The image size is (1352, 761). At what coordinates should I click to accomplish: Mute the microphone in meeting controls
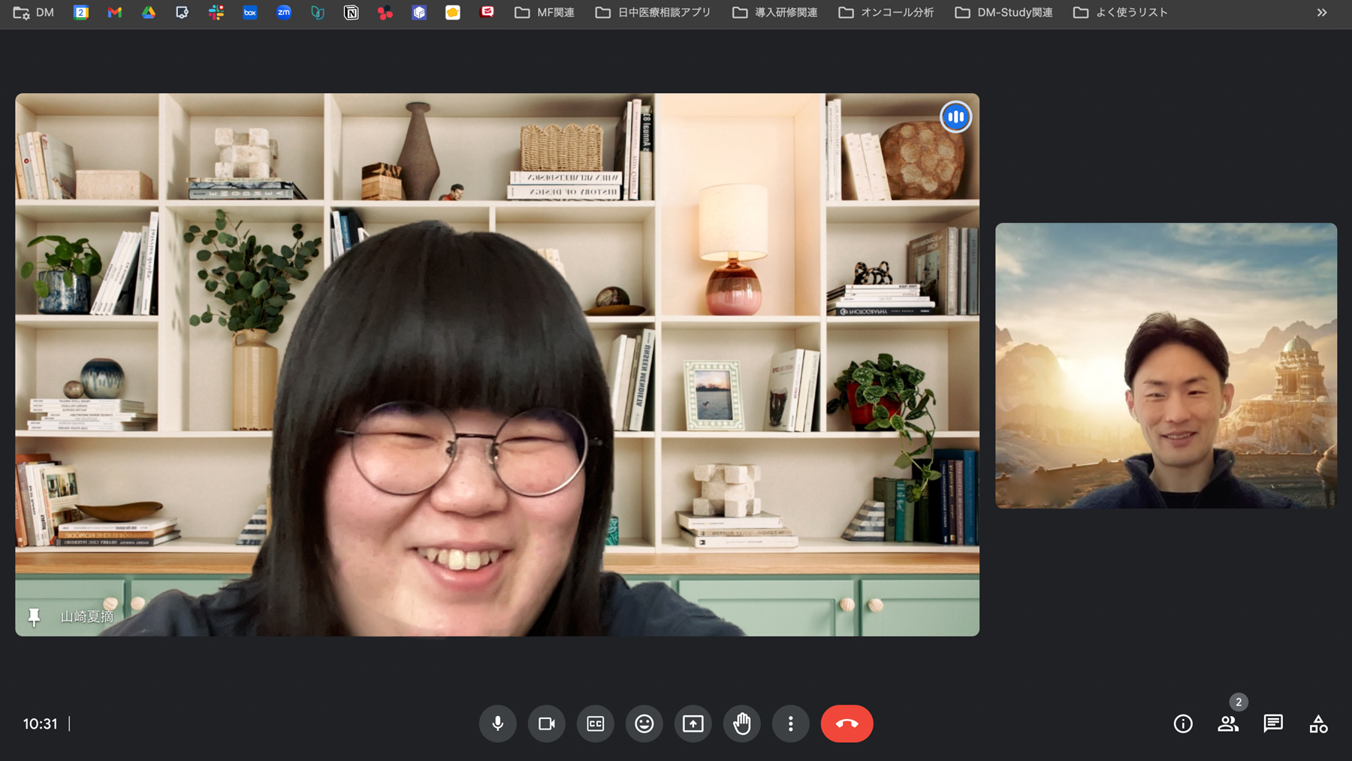(x=497, y=723)
